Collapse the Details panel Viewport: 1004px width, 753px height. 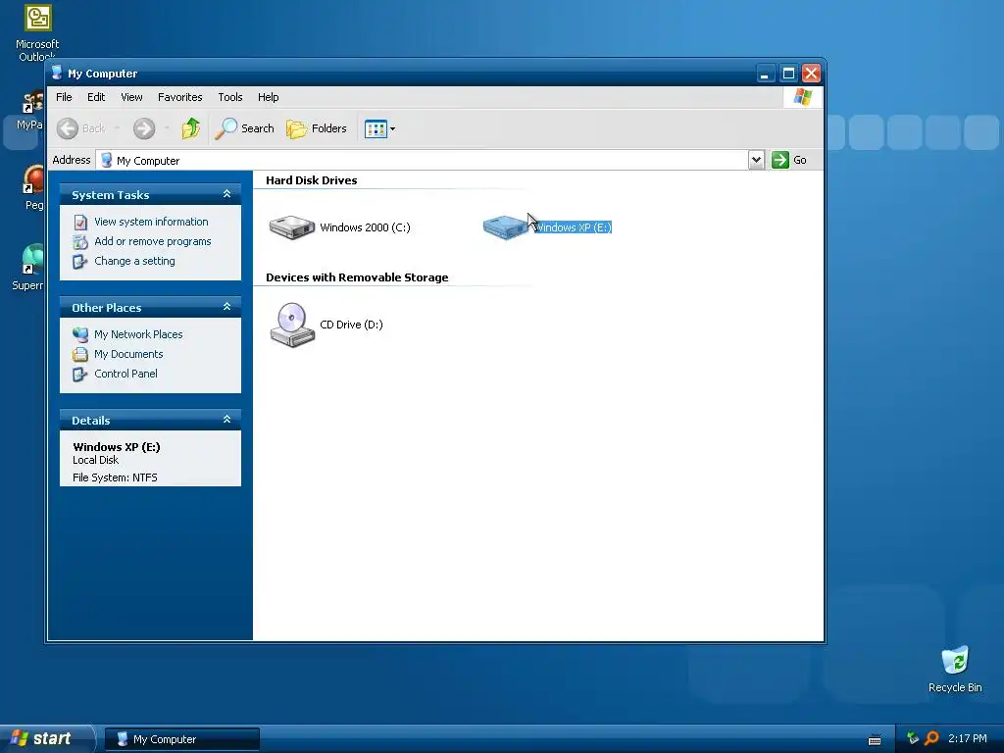[226, 420]
